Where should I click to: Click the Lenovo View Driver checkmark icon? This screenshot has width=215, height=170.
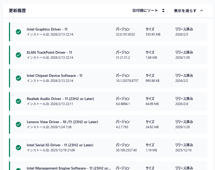click(18, 124)
